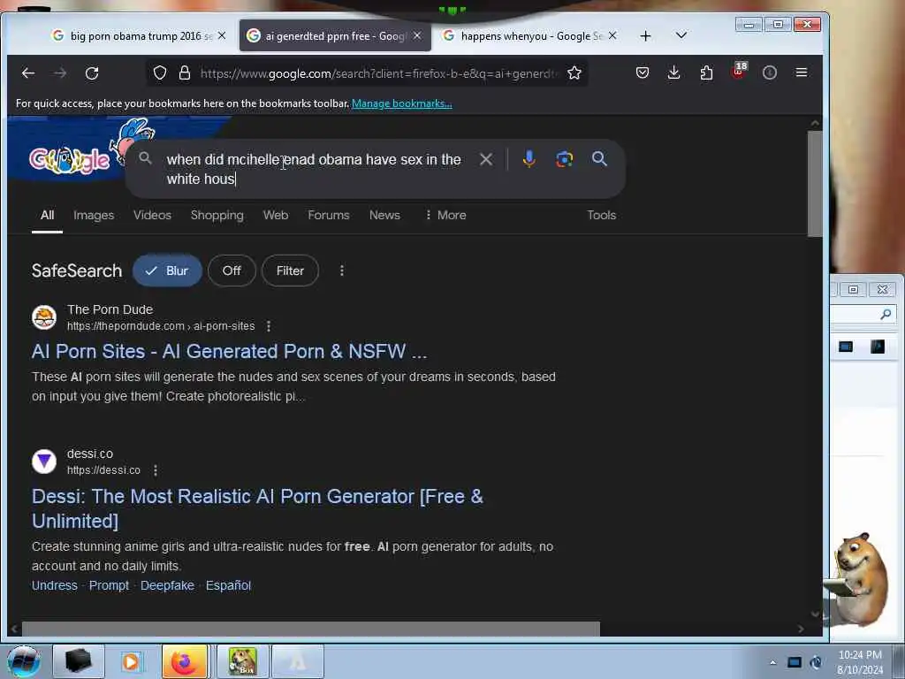Click the search icon in background window
The image size is (905, 679).
tap(886, 315)
